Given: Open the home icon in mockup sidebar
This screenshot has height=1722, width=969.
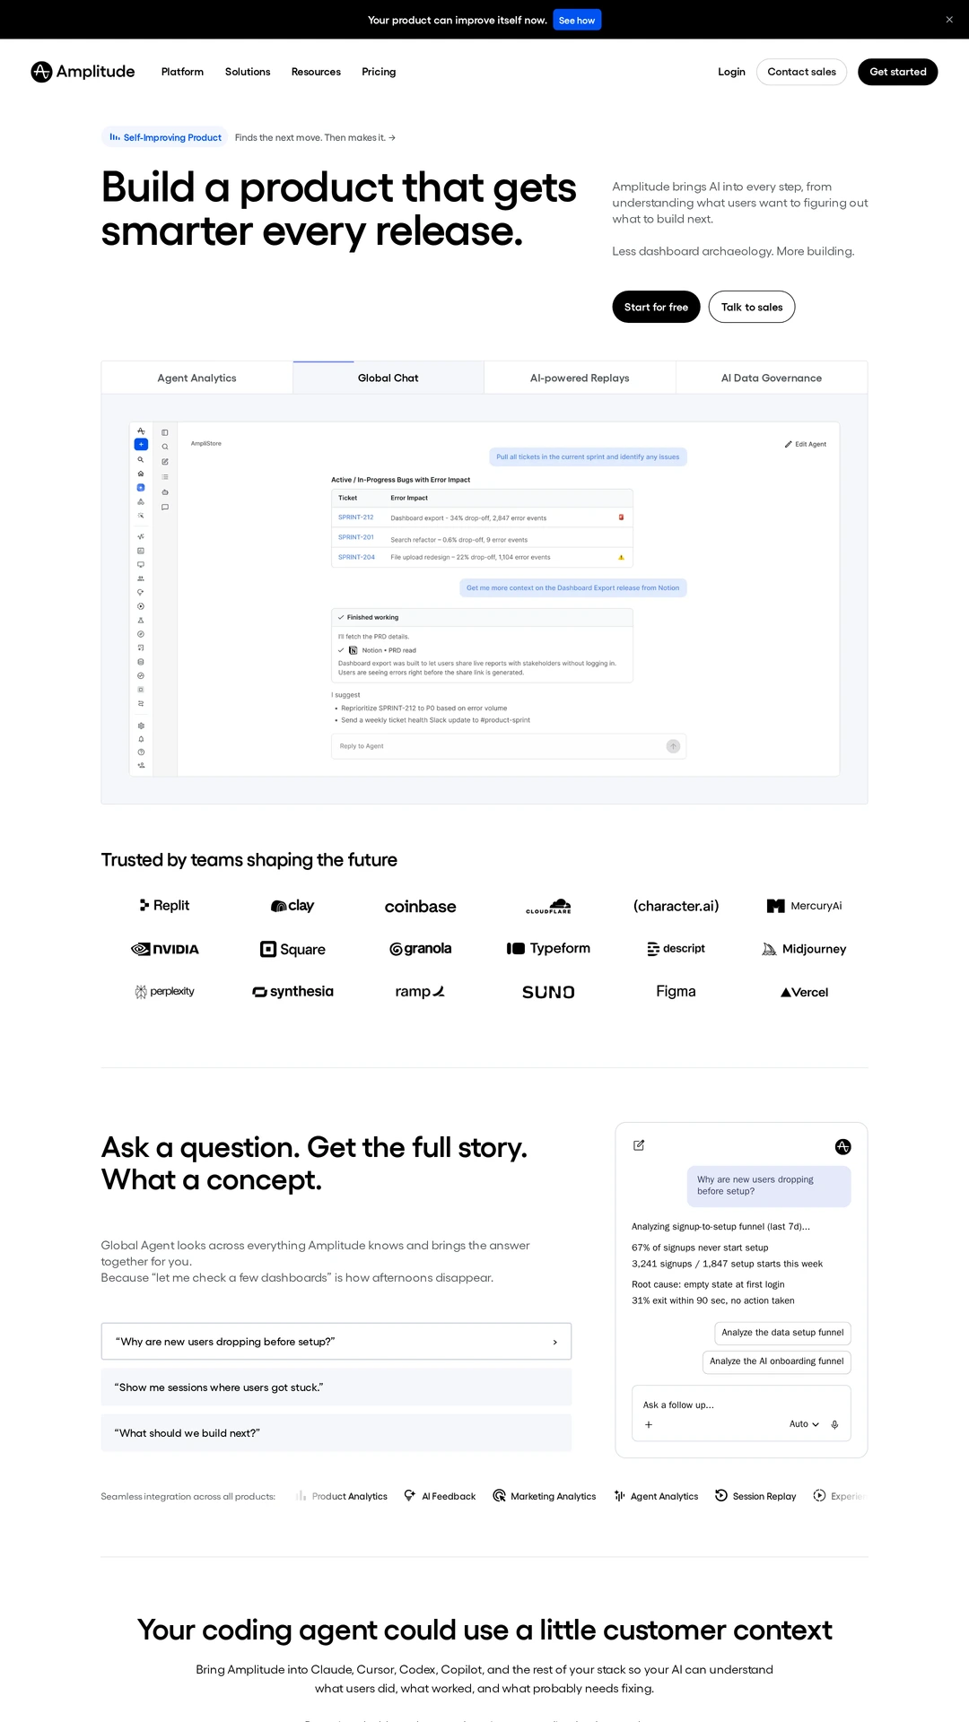Looking at the screenshot, I should (141, 474).
